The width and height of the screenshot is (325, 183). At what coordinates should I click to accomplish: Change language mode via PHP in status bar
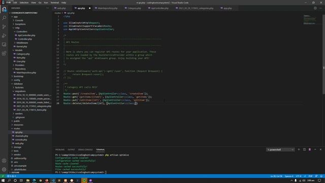coord(310,176)
